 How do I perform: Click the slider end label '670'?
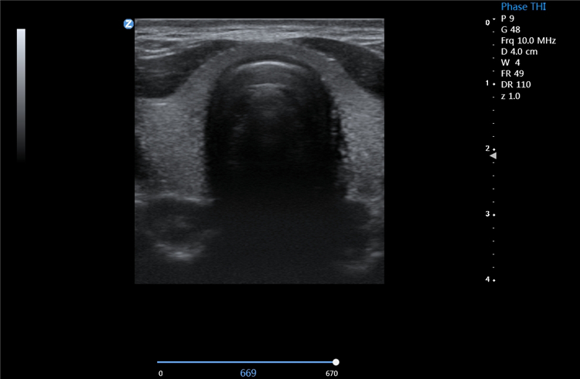[332, 374]
